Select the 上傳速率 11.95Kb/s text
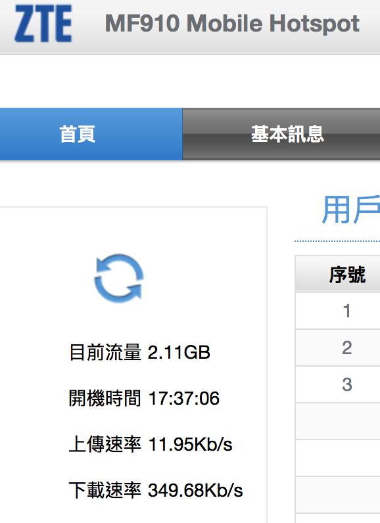This screenshot has height=523, width=380. [151, 444]
